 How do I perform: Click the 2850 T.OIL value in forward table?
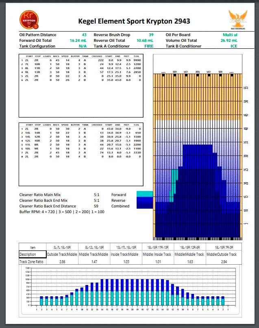click(137, 72)
